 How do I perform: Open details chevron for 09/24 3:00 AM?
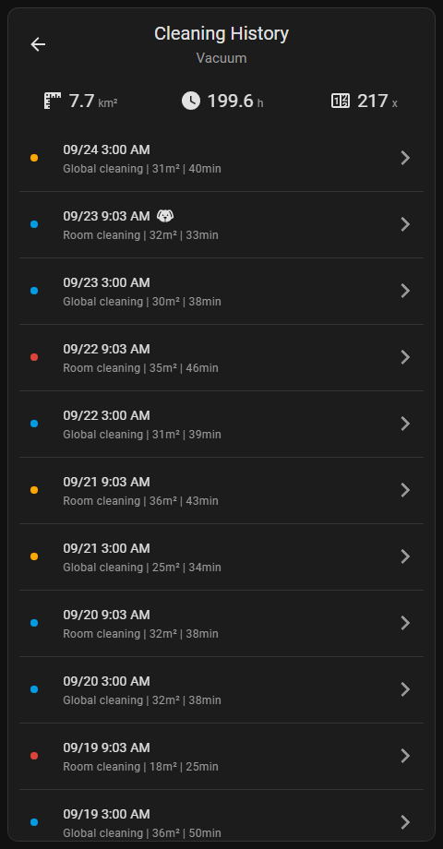point(404,158)
